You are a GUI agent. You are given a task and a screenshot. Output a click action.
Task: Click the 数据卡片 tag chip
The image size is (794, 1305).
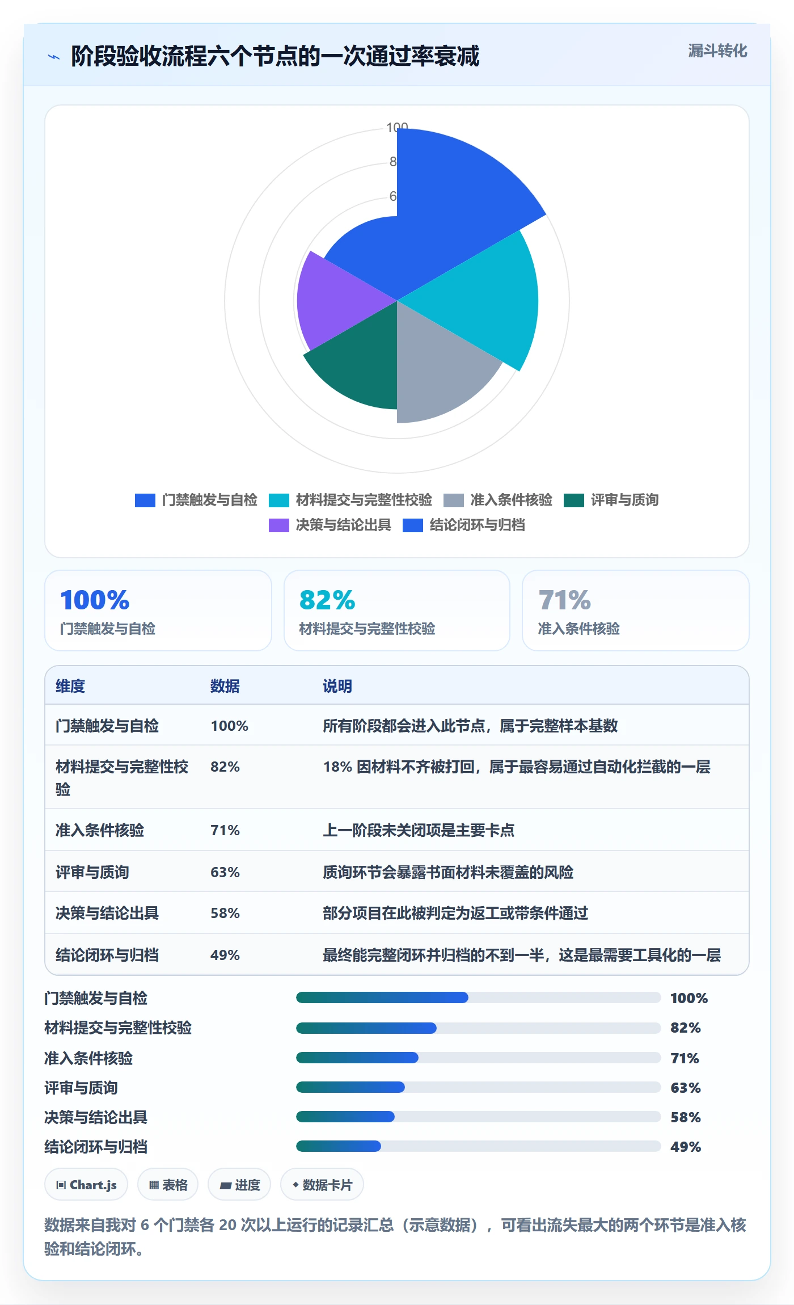pos(322,1185)
